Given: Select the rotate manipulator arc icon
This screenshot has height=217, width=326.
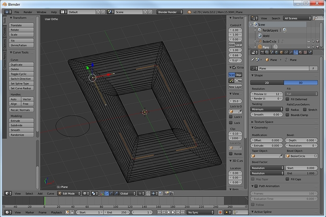Looking at the screenshot, I should point(112,193).
